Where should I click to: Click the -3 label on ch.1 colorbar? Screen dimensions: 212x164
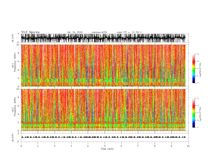click(198, 54)
